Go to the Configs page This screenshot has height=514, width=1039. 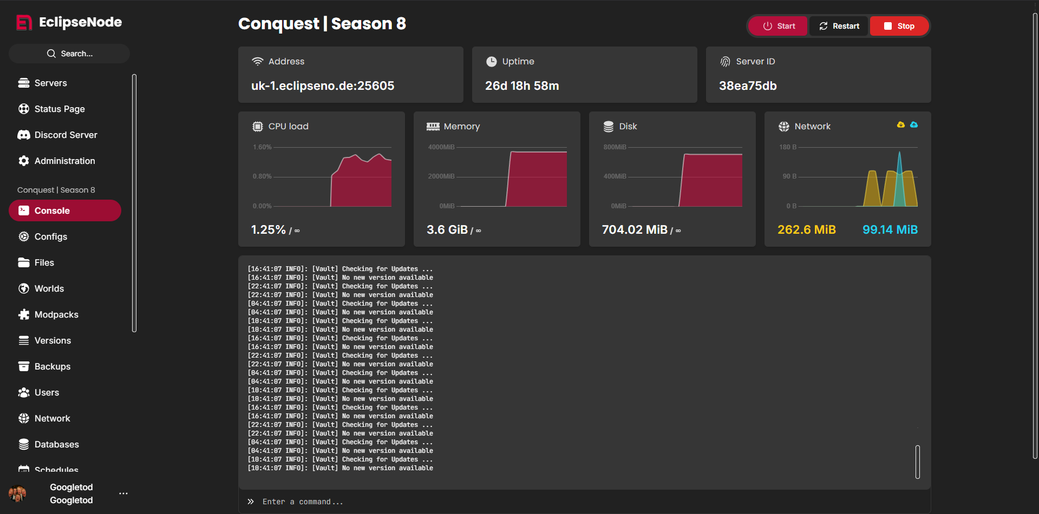51,236
